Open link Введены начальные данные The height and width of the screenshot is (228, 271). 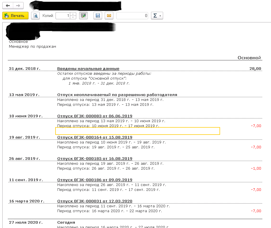[88, 68]
